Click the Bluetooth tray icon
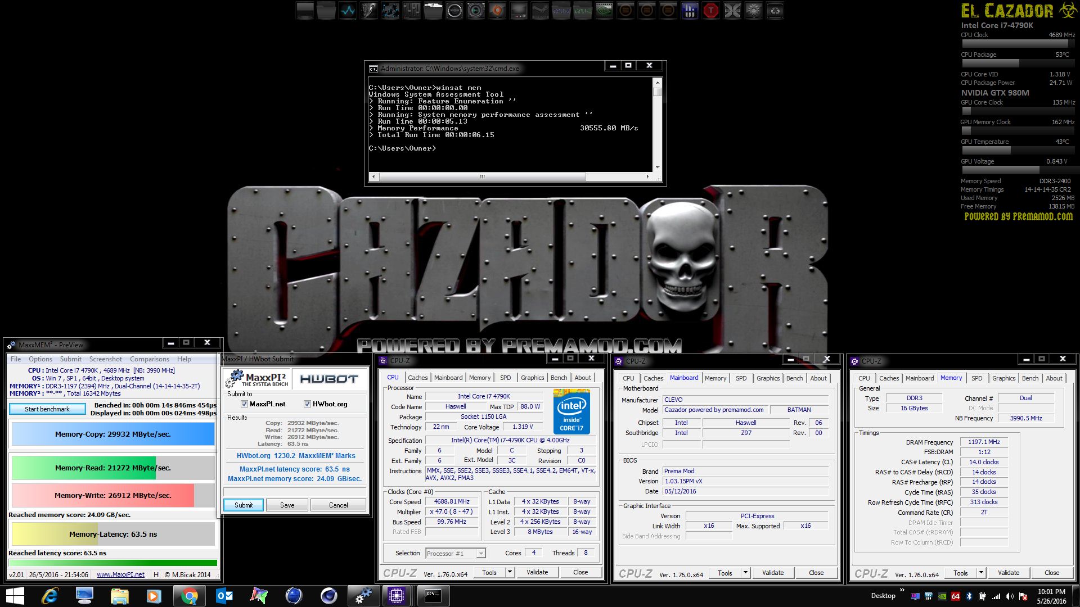Image resolution: width=1080 pixels, height=607 pixels. (x=969, y=596)
